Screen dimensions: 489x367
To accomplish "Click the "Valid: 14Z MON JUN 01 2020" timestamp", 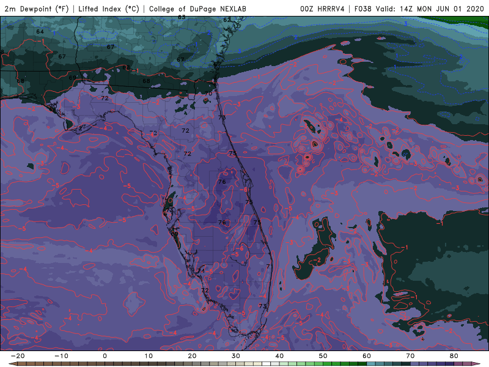I will point(430,9).
